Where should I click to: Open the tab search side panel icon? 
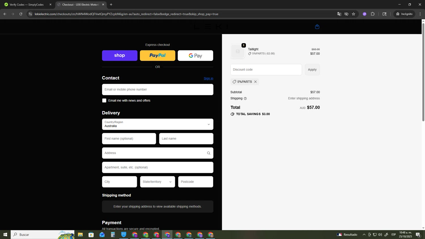pyautogui.click(x=384, y=14)
